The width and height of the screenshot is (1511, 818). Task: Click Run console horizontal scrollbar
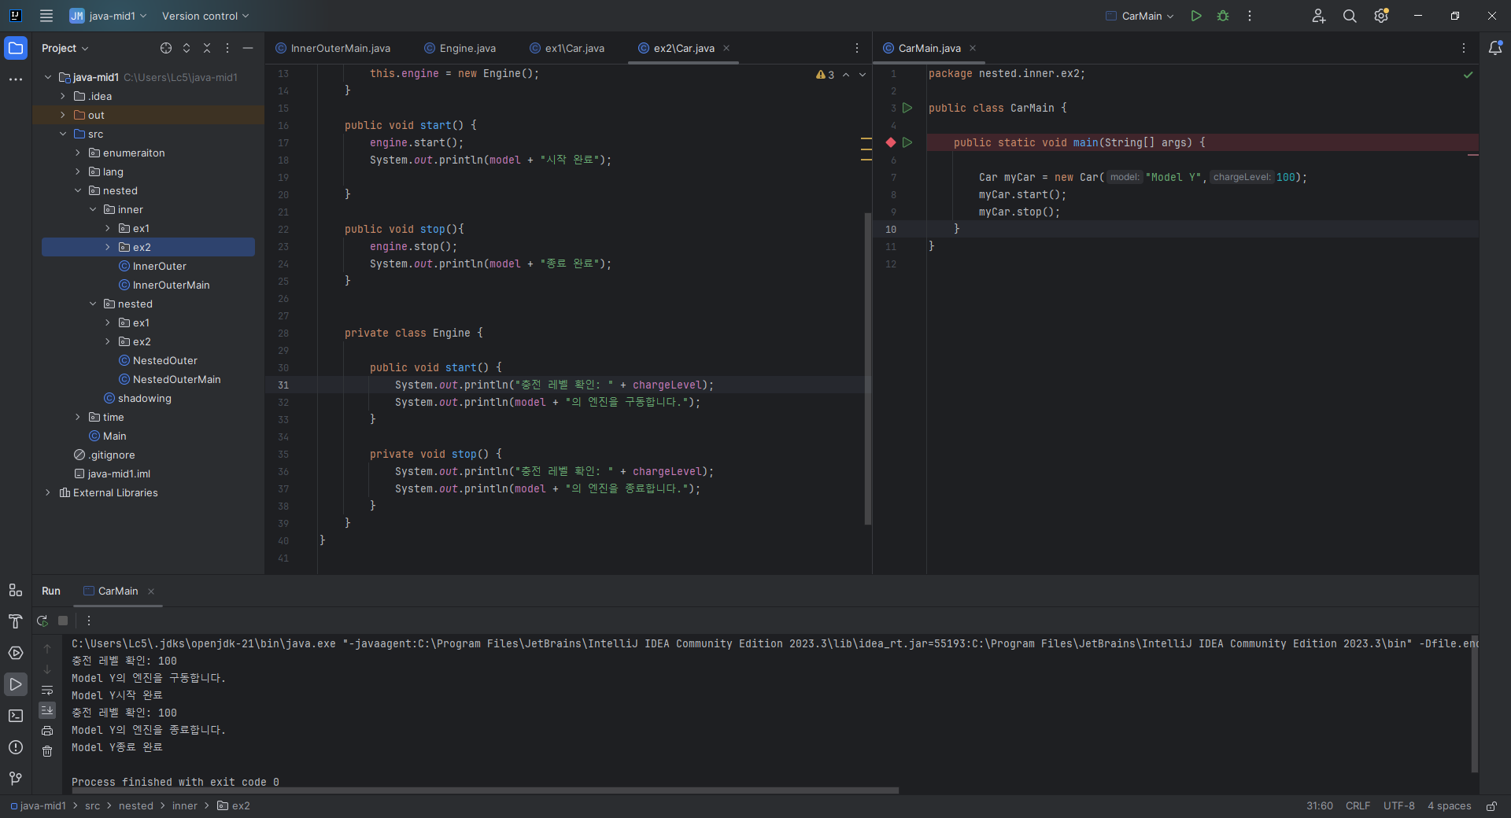[485, 790]
